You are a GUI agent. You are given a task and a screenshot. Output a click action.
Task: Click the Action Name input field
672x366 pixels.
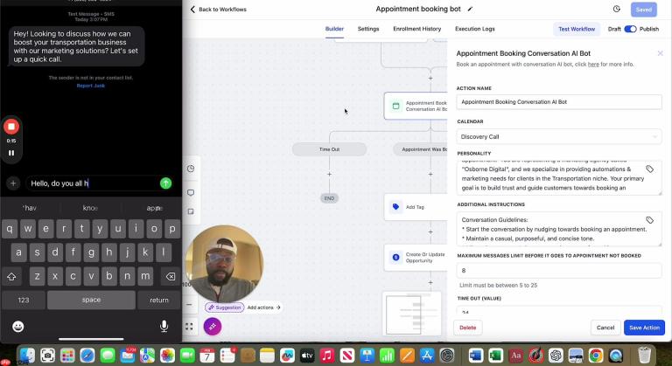[559, 102]
